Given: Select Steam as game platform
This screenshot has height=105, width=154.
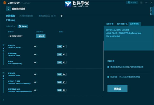Looking at the screenshot, I should pyautogui.click(x=23, y=26).
